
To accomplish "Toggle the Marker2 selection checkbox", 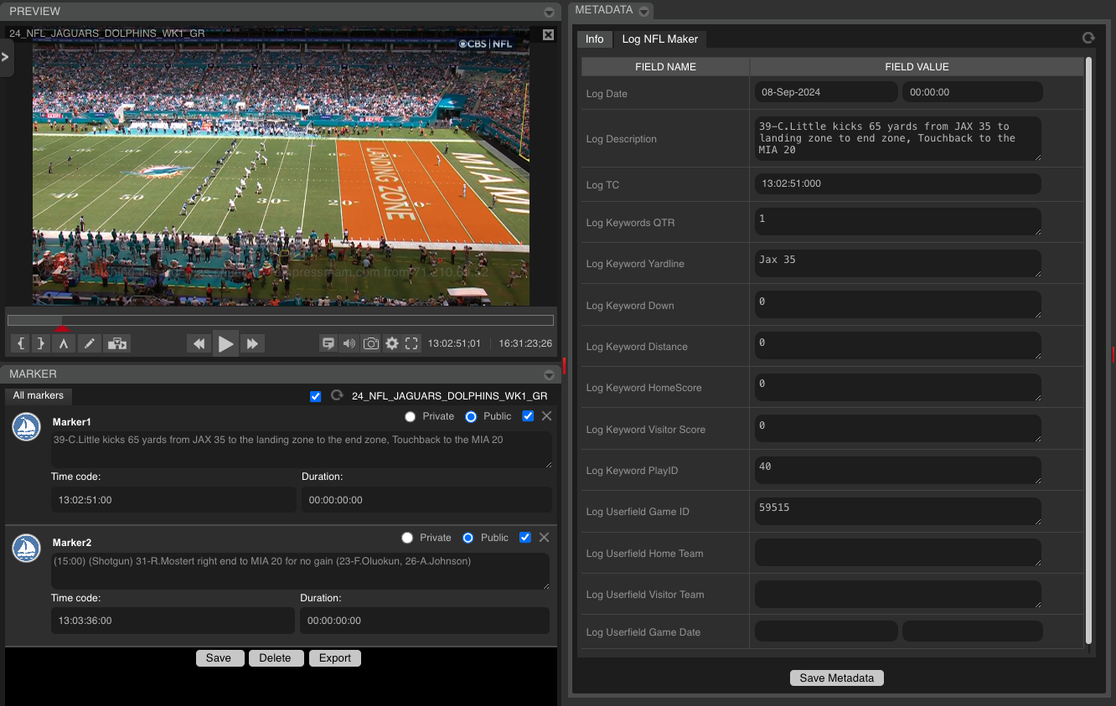I will [525, 538].
